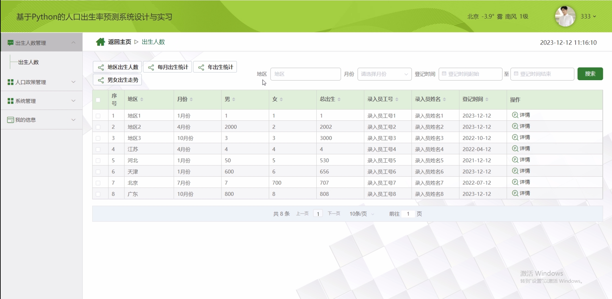
Task: Click the sort arrows on 总出生 column
Action: point(339,99)
